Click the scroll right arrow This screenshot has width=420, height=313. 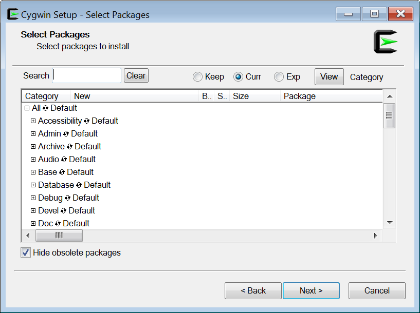pos(376,236)
